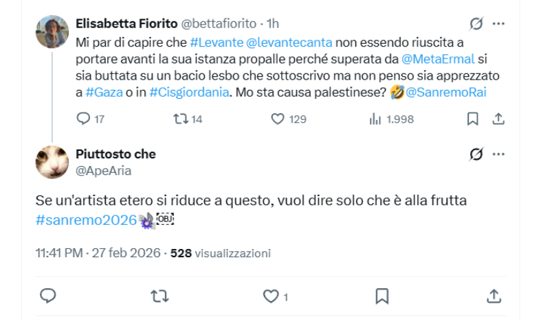541x321 pixels.
Task: Reply to the Piuttosto che tweet
Action: pos(47,296)
